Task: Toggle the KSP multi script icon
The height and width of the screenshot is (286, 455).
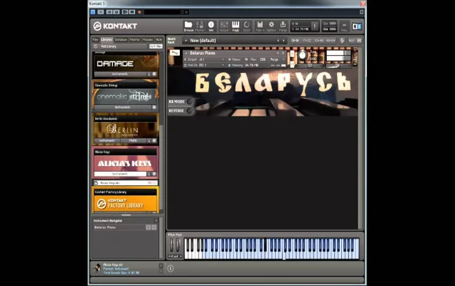Action: point(342,41)
